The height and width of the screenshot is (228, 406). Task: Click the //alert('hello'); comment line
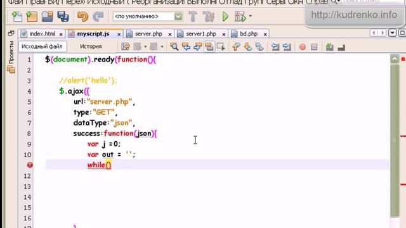(x=88, y=80)
